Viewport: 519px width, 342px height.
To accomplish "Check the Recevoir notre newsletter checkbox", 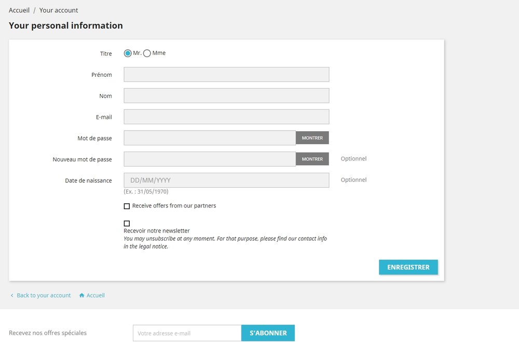I will tap(127, 224).
